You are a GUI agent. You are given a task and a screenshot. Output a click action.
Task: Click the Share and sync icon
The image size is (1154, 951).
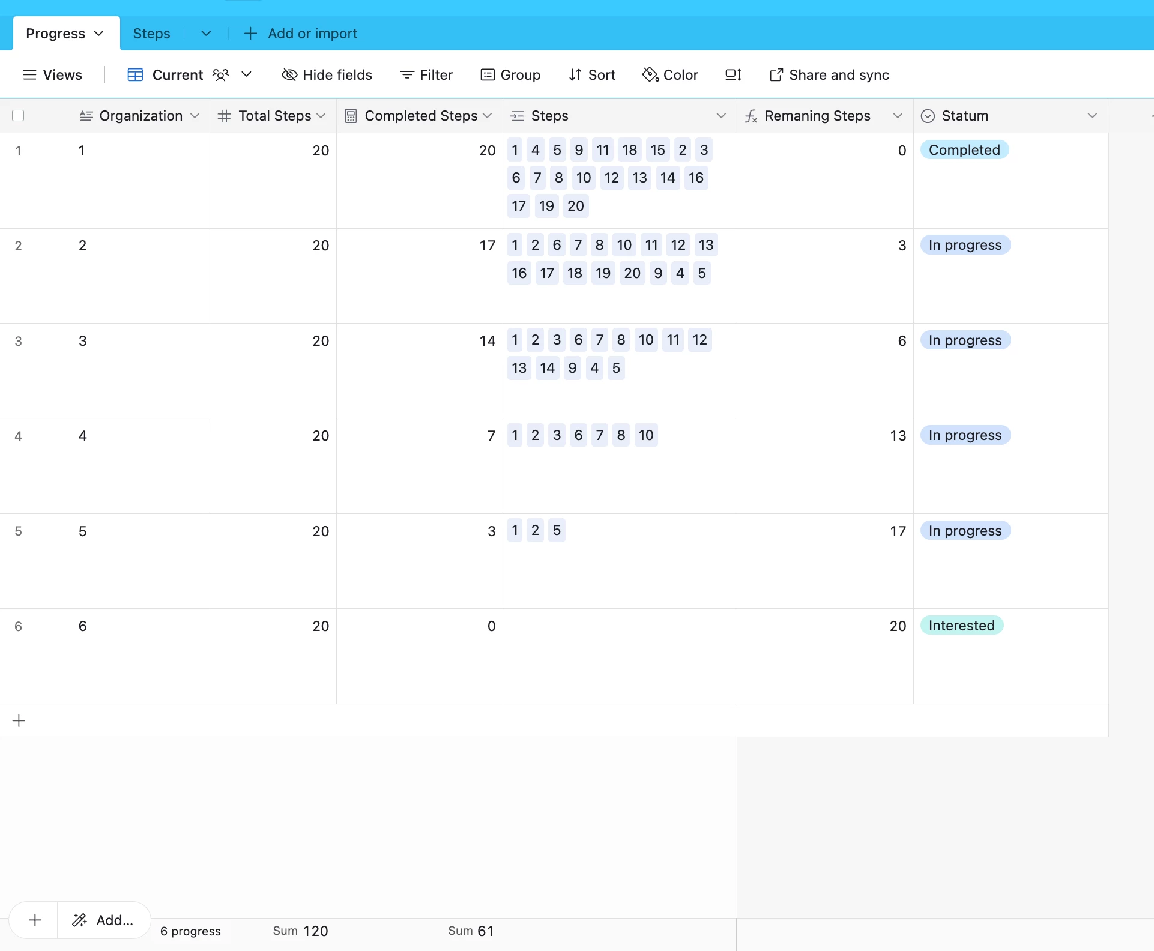point(776,75)
